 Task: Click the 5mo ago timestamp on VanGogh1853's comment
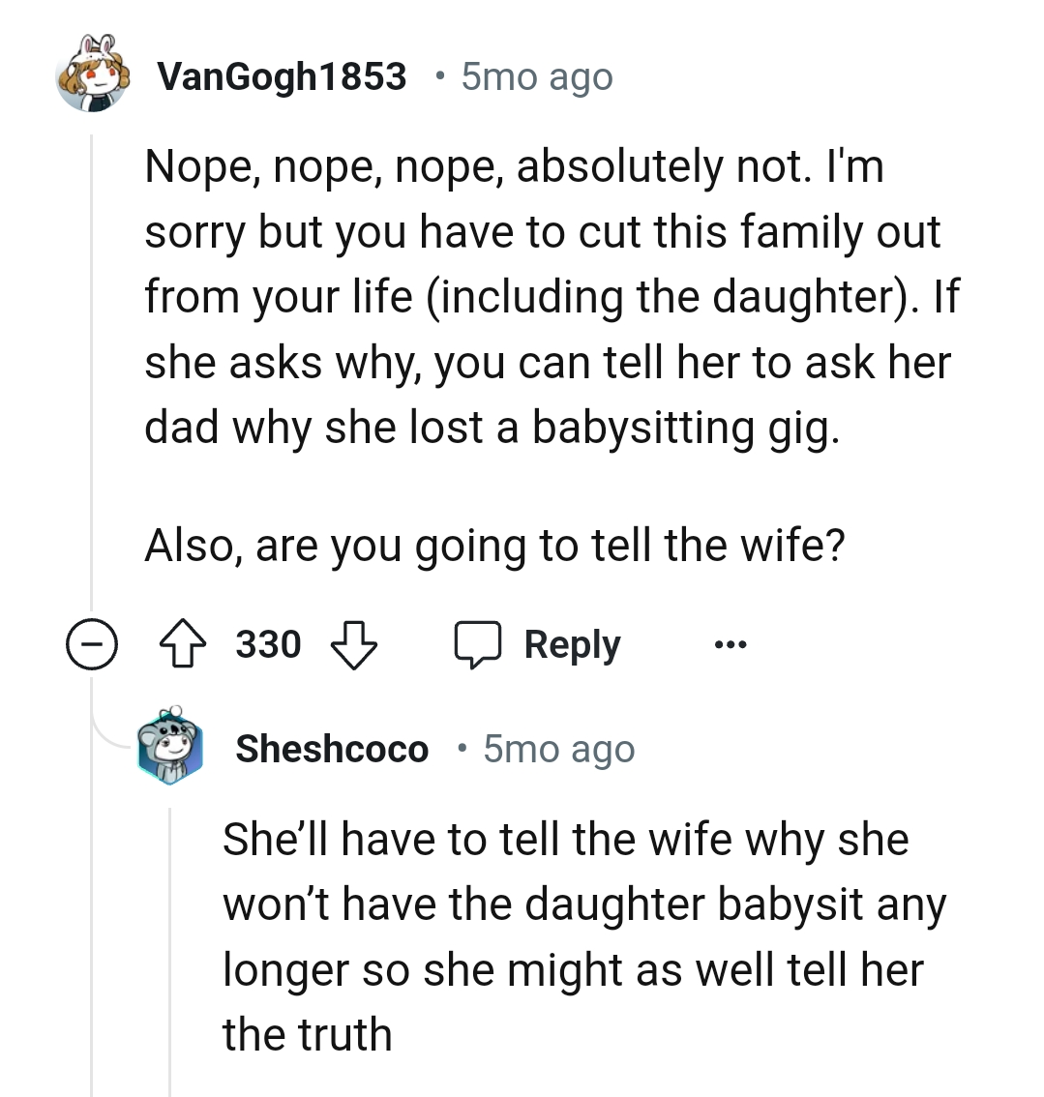coord(535,75)
